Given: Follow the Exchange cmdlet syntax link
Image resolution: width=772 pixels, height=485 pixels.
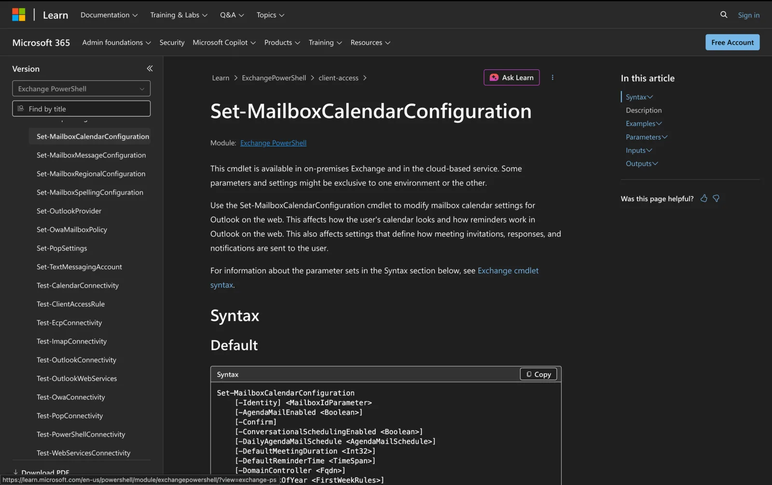Looking at the screenshot, I should click(508, 270).
